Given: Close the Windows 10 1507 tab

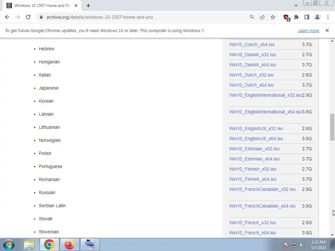Looking at the screenshot, I should pos(76,6).
